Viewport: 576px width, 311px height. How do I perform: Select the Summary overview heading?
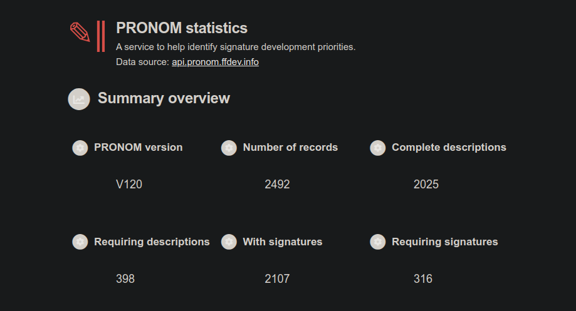[164, 98]
